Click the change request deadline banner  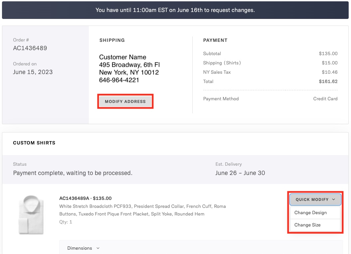click(175, 10)
